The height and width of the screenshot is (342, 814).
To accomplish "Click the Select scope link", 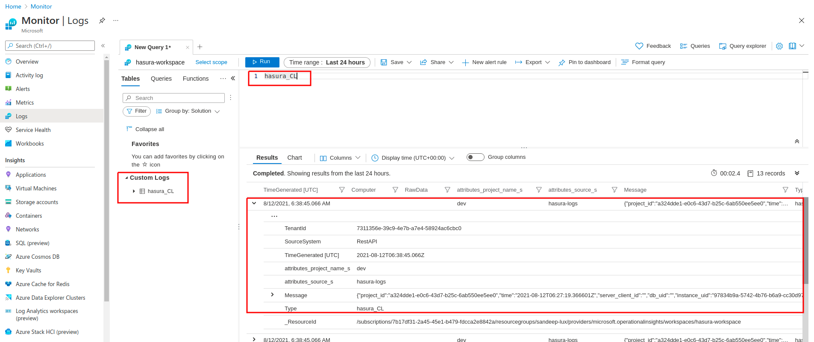I will point(211,62).
